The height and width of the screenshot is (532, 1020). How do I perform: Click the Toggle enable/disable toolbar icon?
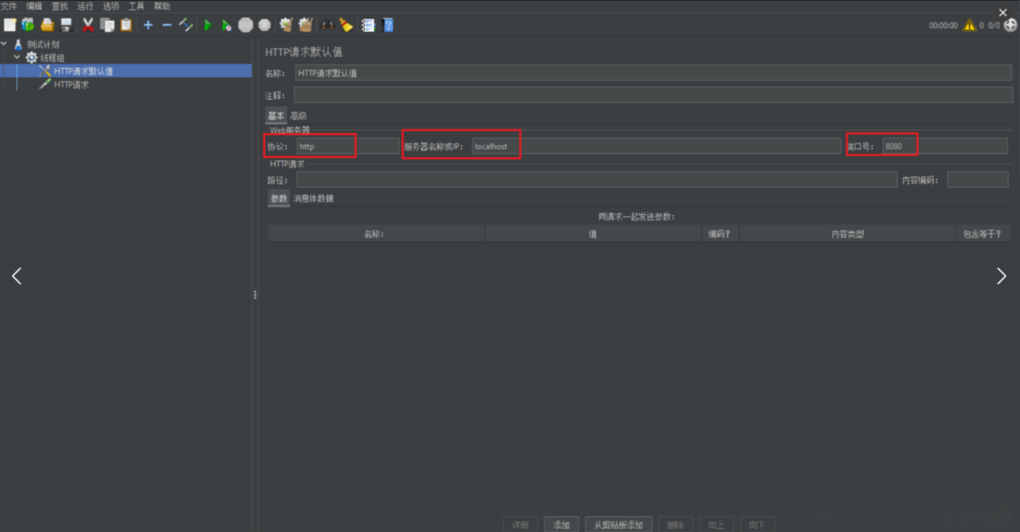[186, 25]
